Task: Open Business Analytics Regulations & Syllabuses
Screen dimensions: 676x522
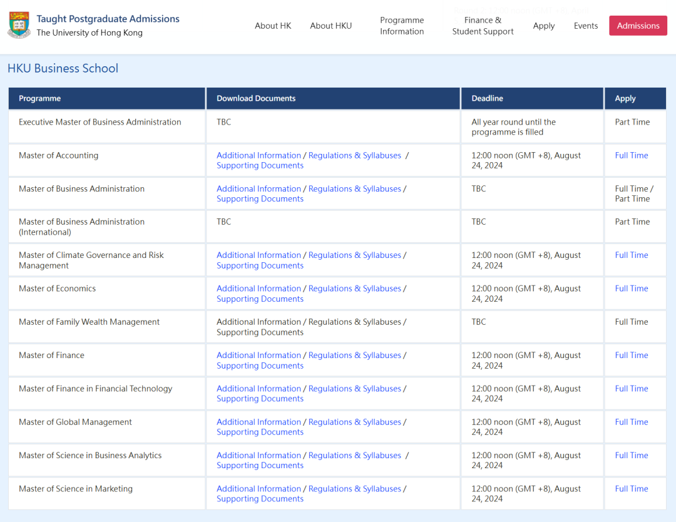Action: [354, 456]
